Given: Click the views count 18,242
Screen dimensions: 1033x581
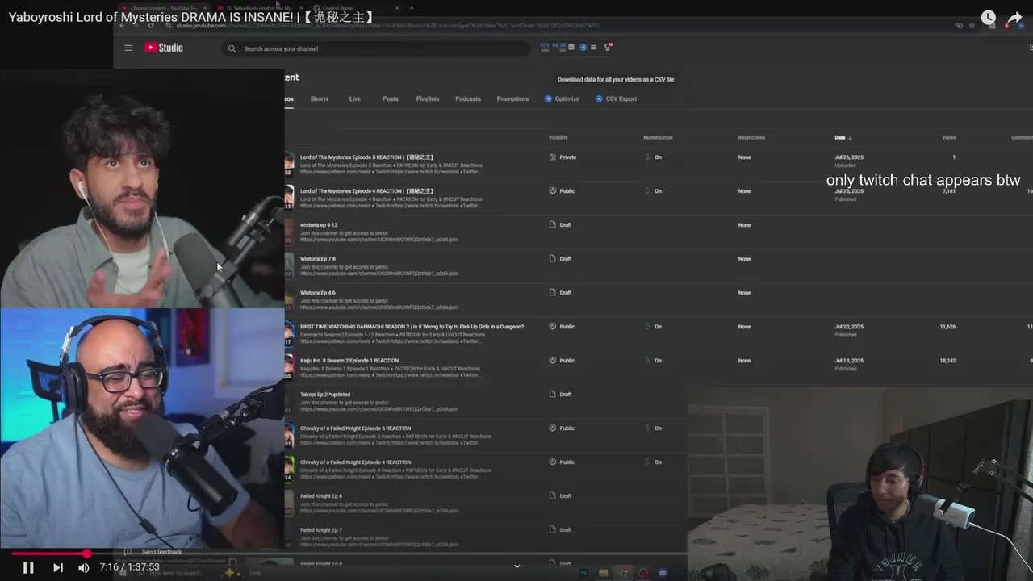Looking at the screenshot, I should point(947,361).
